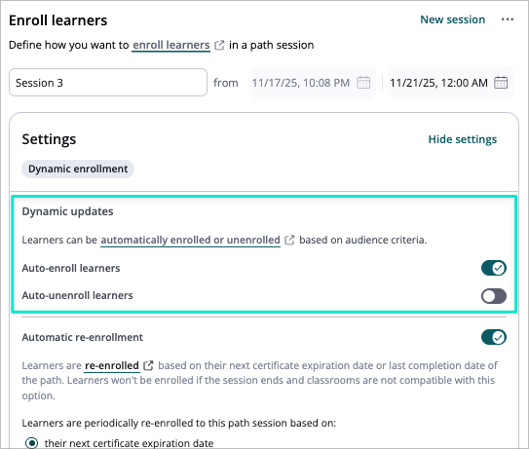Open the end date 11/21/25 picker field

[x=451, y=83]
